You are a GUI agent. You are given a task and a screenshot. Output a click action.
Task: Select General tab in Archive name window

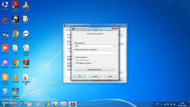click(x=68, y=30)
